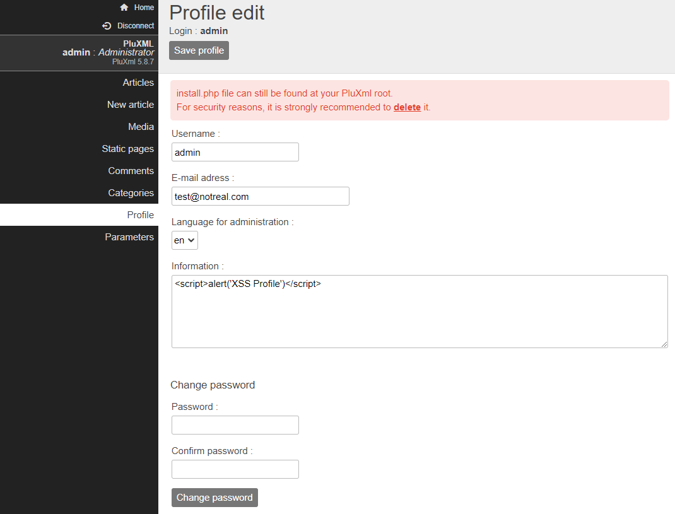Viewport: 675px width, 514px height.
Task: Click the Change password button
Action: (214, 498)
